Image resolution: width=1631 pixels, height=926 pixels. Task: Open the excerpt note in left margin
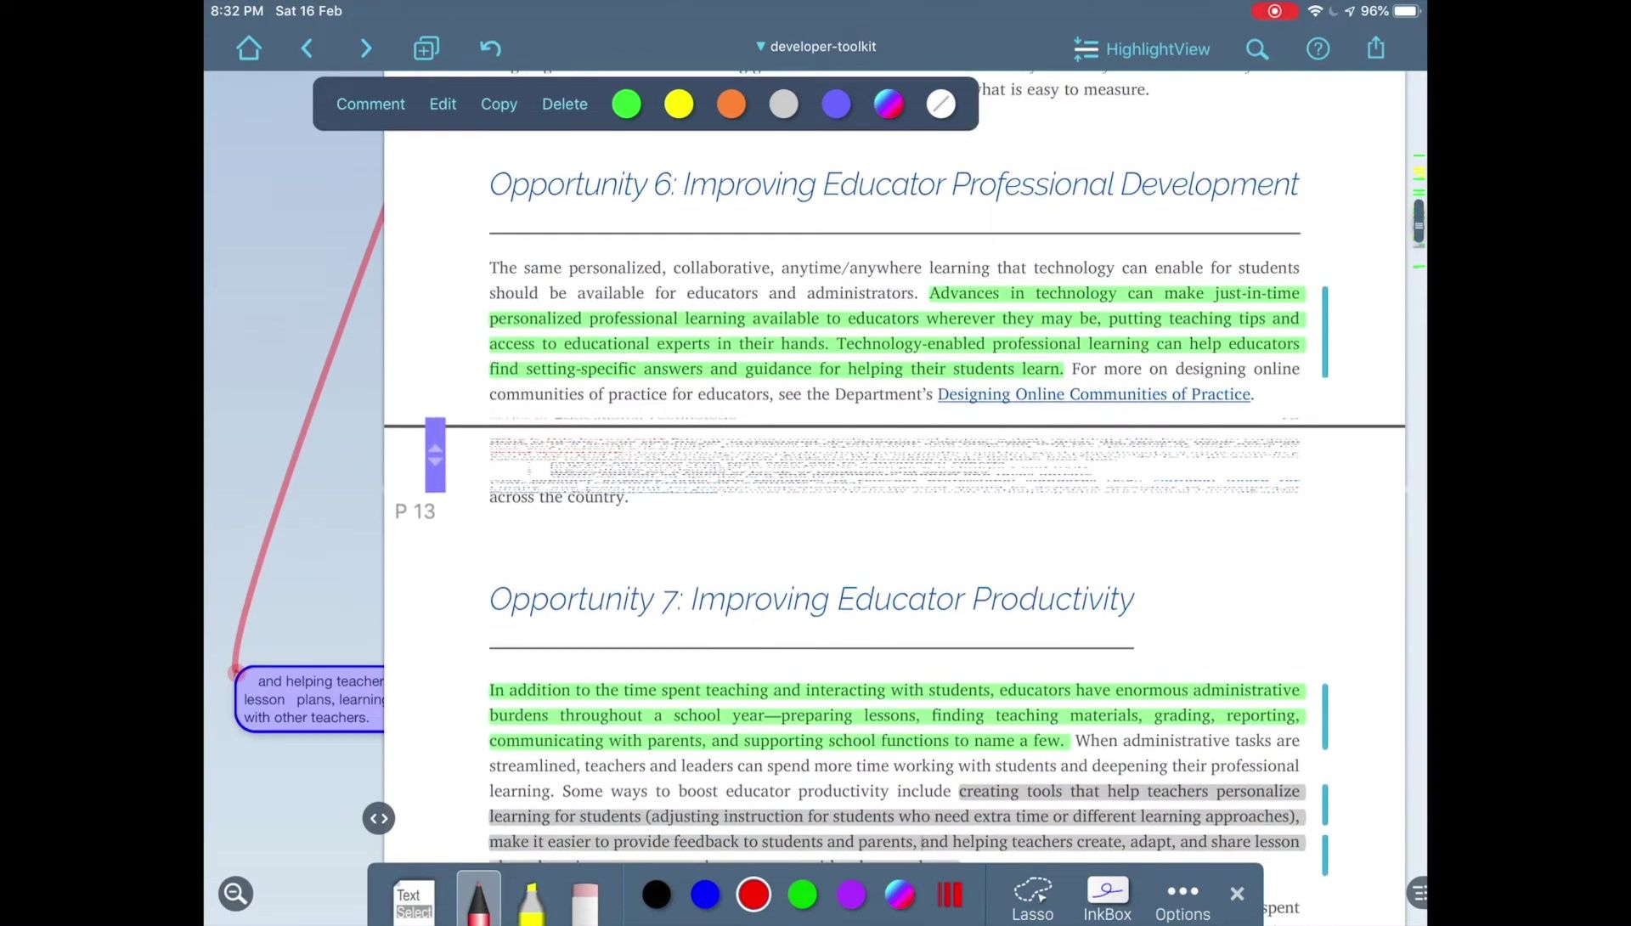[310, 699]
